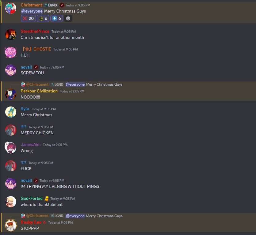
Task: Open Pesky Lee's avatar
Action: pyautogui.click(x=11, y=225)
